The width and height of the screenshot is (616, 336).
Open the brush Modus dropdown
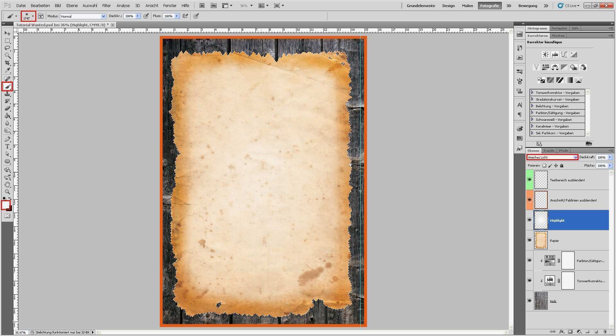point(83,16)
